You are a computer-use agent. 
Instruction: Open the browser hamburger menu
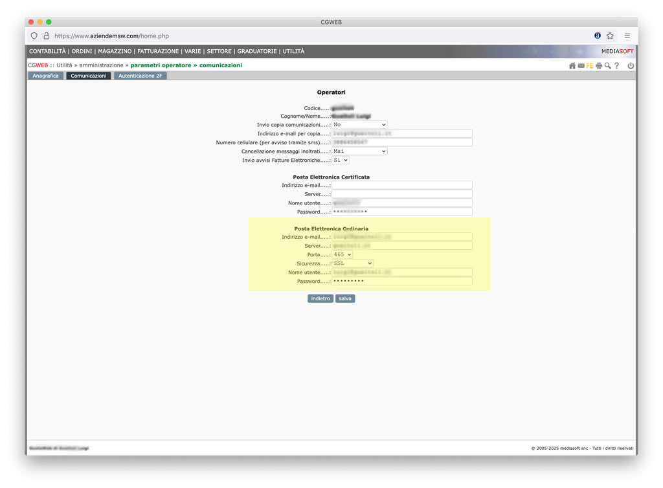pyautogui.click(x=627, y=36)
